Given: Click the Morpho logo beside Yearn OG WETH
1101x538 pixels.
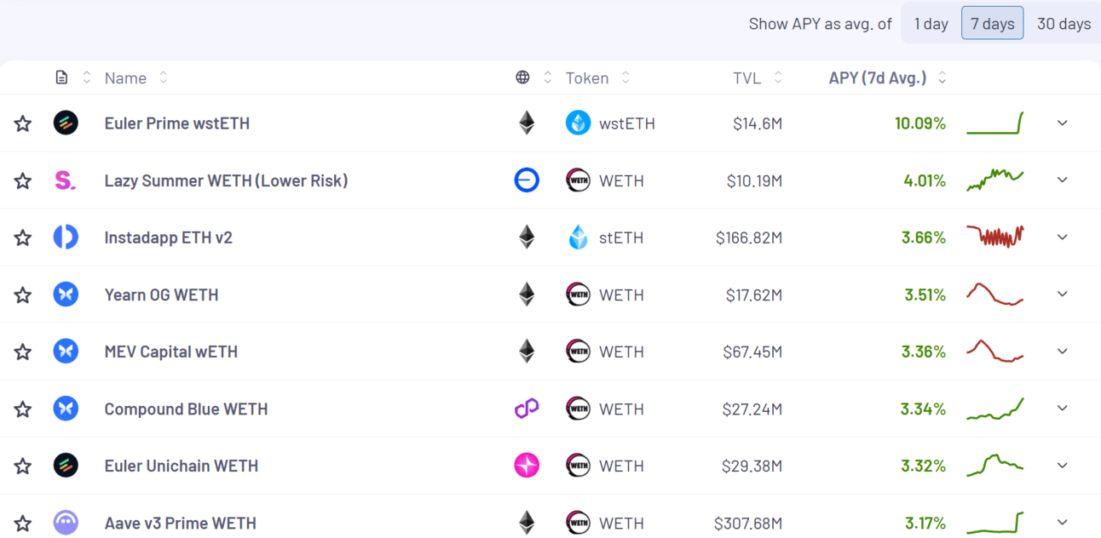Looking at the screenshot, I should (66, 295).
